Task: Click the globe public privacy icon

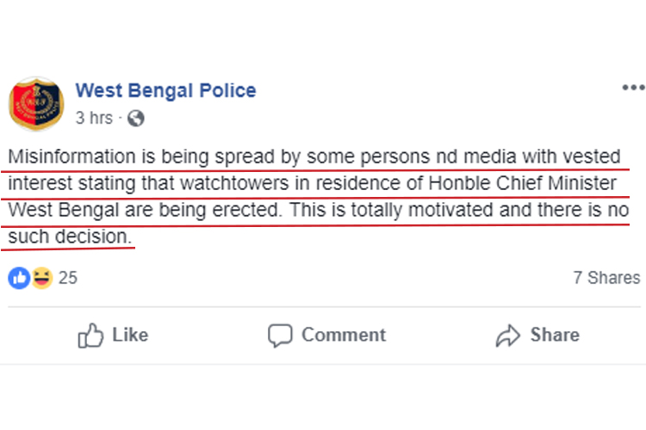Action: (135, 119)
